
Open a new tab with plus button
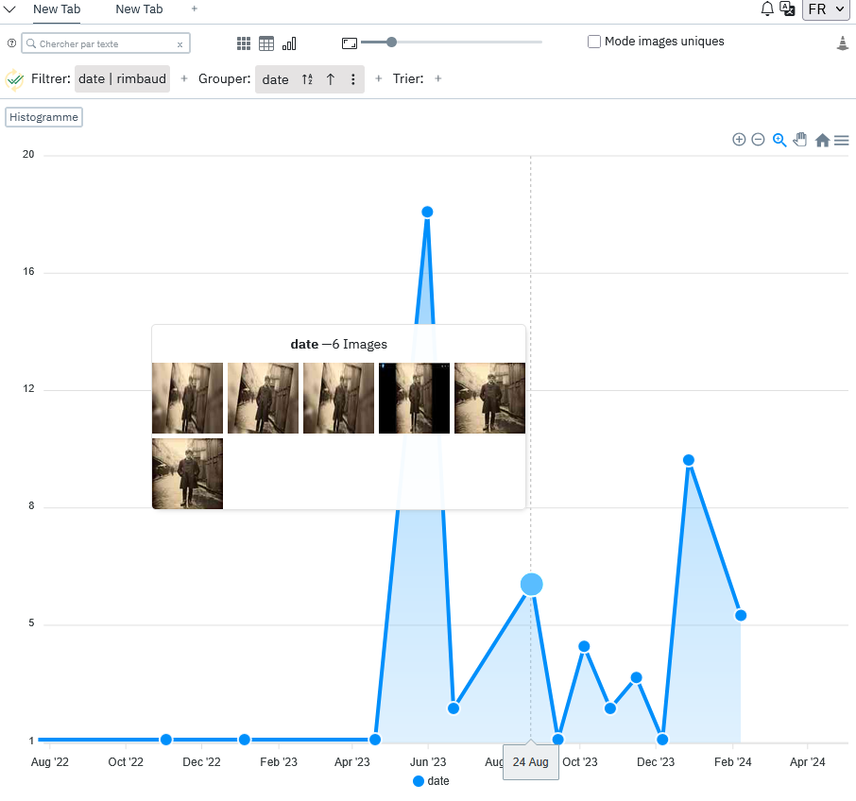point(195,9)
